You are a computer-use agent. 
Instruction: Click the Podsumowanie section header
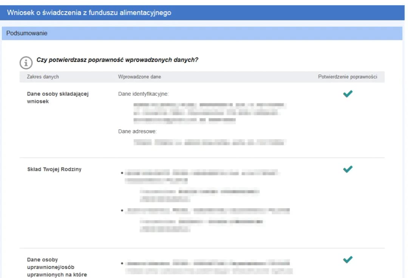tap(26, 33)
